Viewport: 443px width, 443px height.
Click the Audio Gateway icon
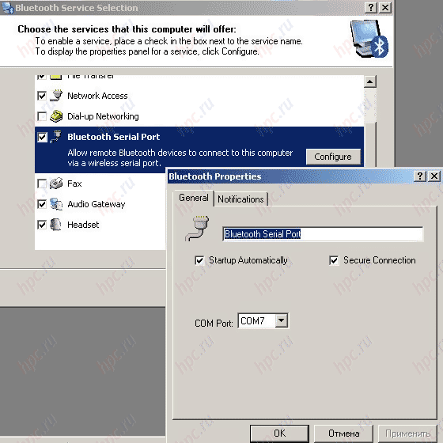(x=56, y=204)
